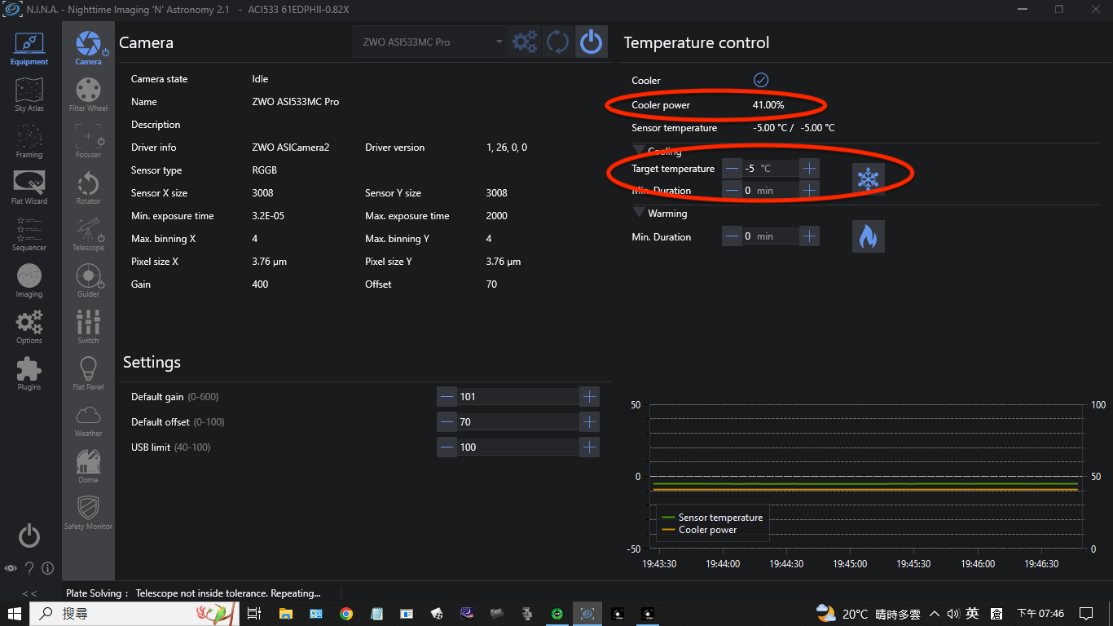Open the Framing section
The height and width of the screenshot is (626, 1113).
(x=29, y=142)
